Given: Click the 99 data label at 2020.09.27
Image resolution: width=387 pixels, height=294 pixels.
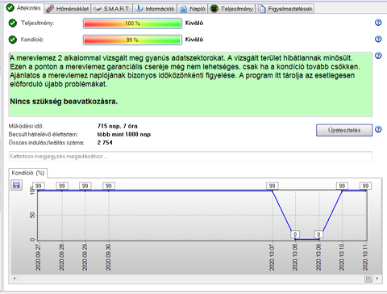Looking at the screenshot, I should (39, 186).
